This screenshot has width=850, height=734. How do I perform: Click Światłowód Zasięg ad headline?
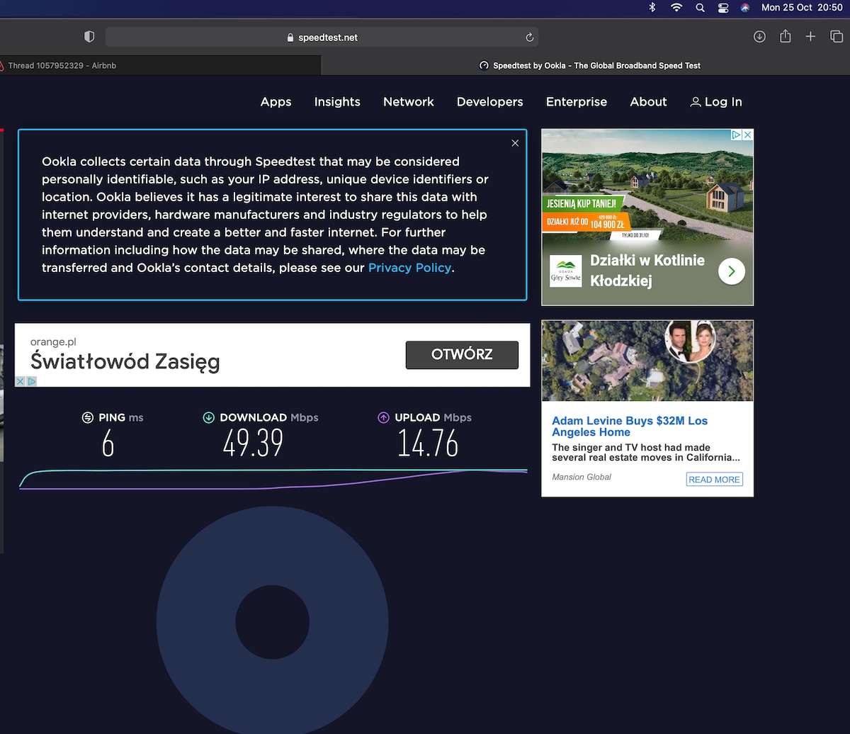125,362
